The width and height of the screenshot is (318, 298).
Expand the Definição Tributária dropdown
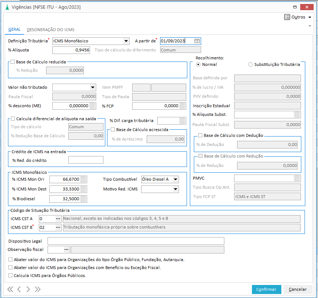point(126,41)
